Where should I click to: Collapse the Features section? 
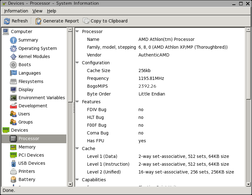(x=77, y=101)
